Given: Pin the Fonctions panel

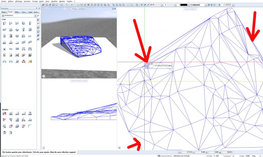Looking at the screenshot, I should point(36,8).
